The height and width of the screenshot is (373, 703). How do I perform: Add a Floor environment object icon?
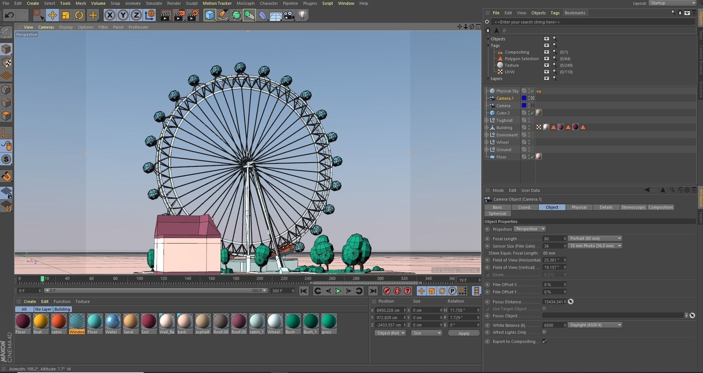point(276,15)
